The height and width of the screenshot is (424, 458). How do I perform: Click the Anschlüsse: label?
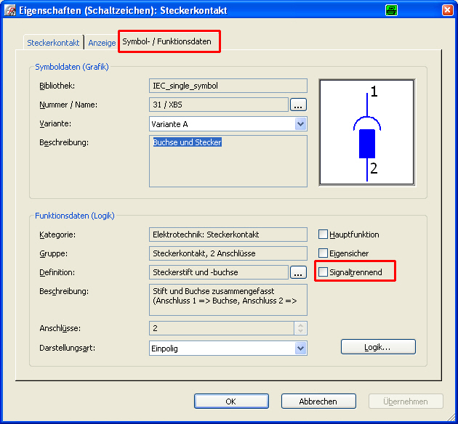[x=60, y=328]
